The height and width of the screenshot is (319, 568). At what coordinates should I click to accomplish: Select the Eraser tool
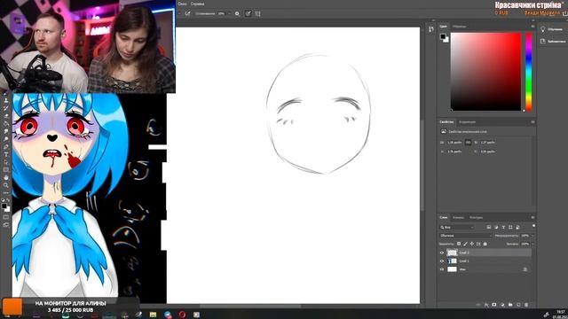pyautogui.click(x=6, y=116)
